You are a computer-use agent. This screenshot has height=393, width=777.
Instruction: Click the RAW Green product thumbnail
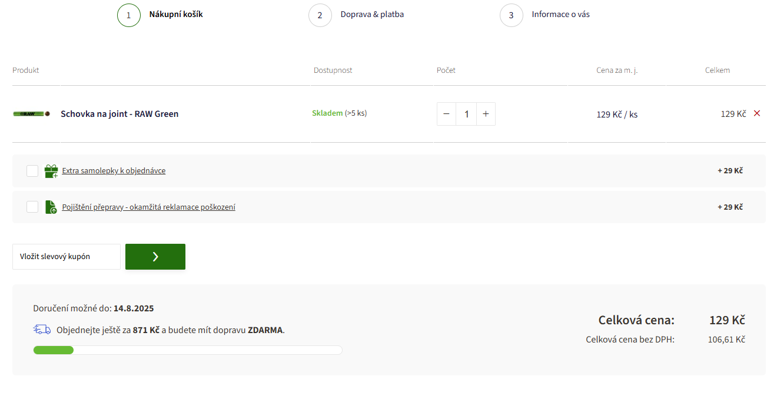click(x=31, y=113)
